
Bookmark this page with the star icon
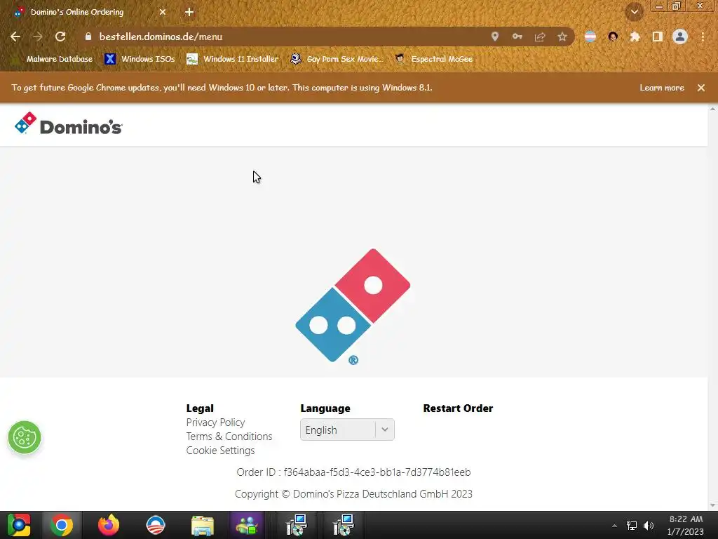click(562, 36)
